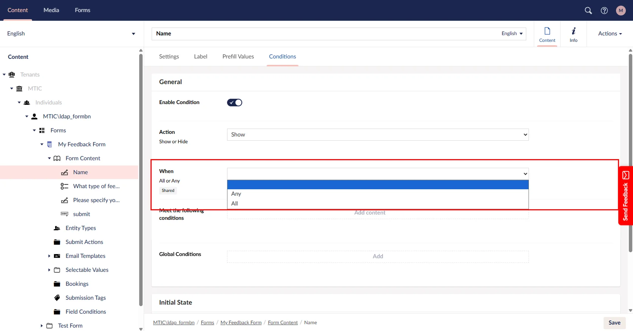Click the help question mark icon
Viewport: 633px width, 331px height.
coord(604,11)
